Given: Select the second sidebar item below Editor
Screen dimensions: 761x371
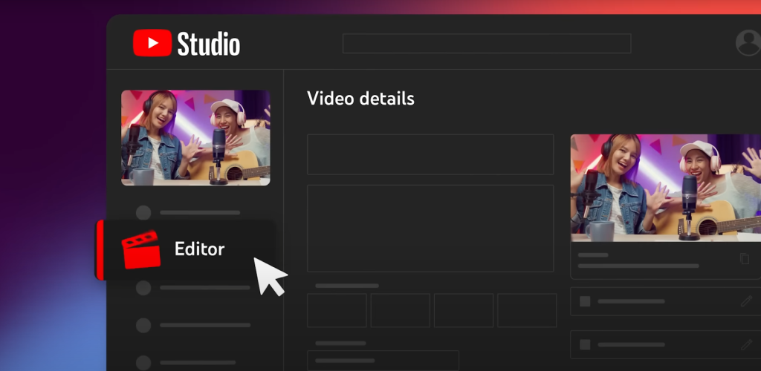Looking at the screenshot, I should [193, 326].
